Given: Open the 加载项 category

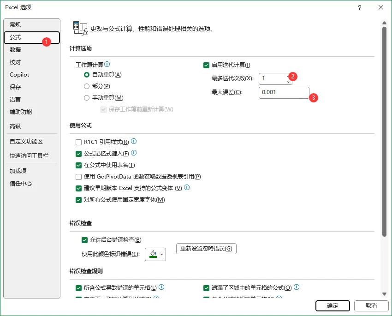Looking at the screenshot, I should pyautogui.click(x=32, y=171).
